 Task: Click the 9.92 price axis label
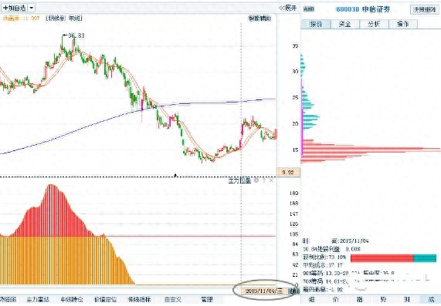[289, 172]
